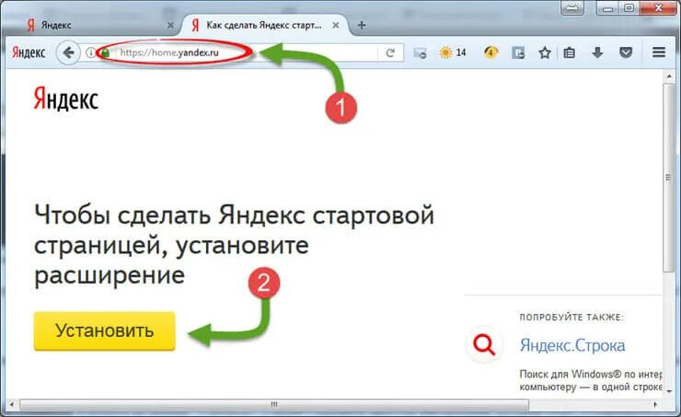The width and height of the screenshot is (681, 417).
Task: Maximize the browser window
Action: tap(629, 8)
